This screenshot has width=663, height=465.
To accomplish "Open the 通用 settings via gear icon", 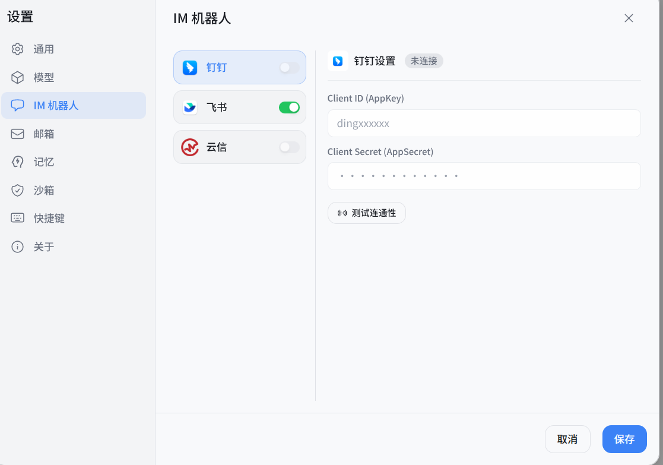I will (17, 49).
